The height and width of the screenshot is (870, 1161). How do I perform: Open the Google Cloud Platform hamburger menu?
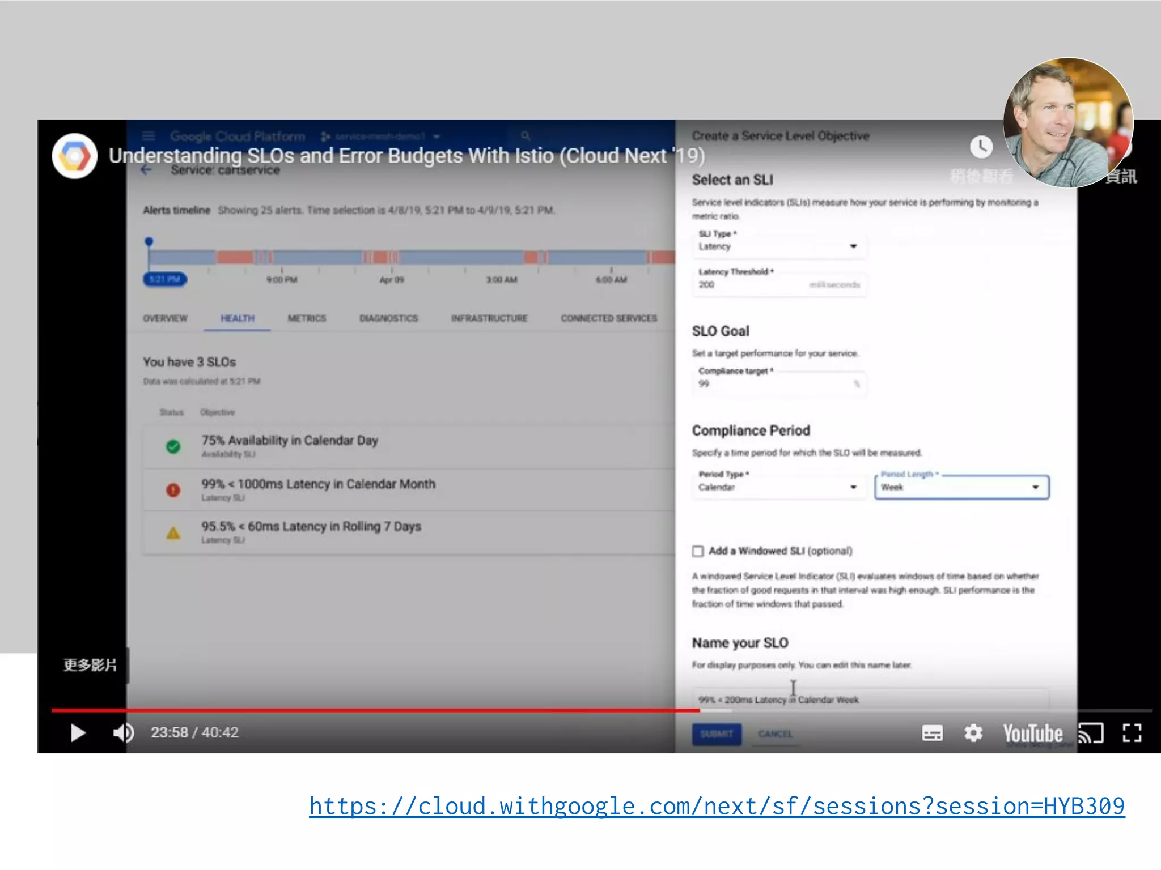(x=149, y=136)
